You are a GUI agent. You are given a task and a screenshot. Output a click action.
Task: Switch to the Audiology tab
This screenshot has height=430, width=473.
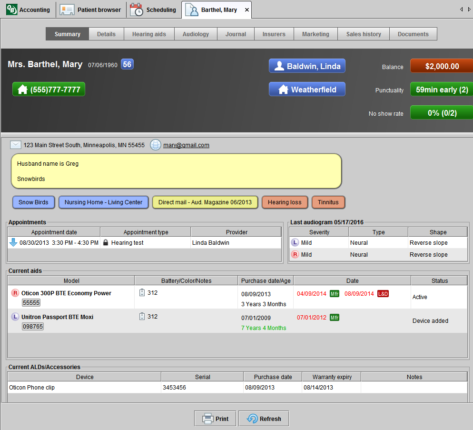(196, 34)
